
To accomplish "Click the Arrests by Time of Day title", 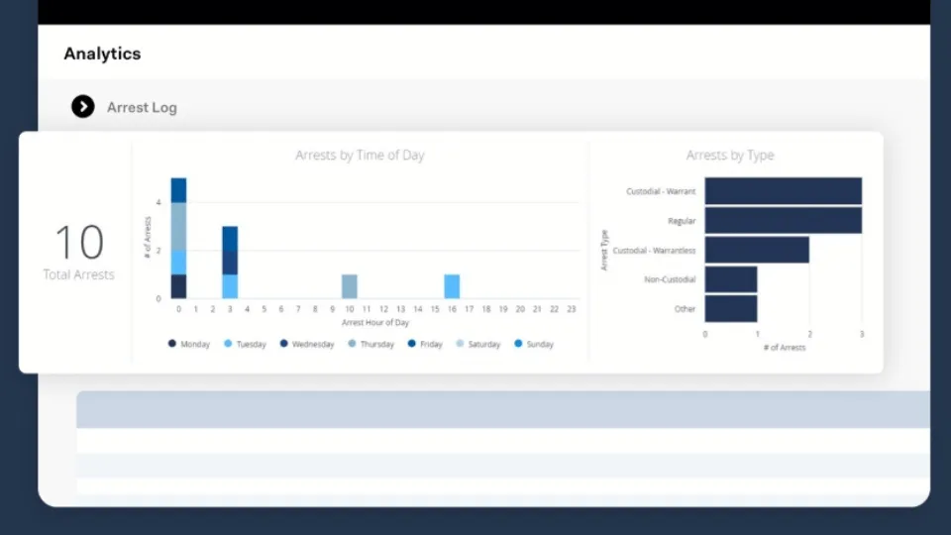I will [360, 156].
